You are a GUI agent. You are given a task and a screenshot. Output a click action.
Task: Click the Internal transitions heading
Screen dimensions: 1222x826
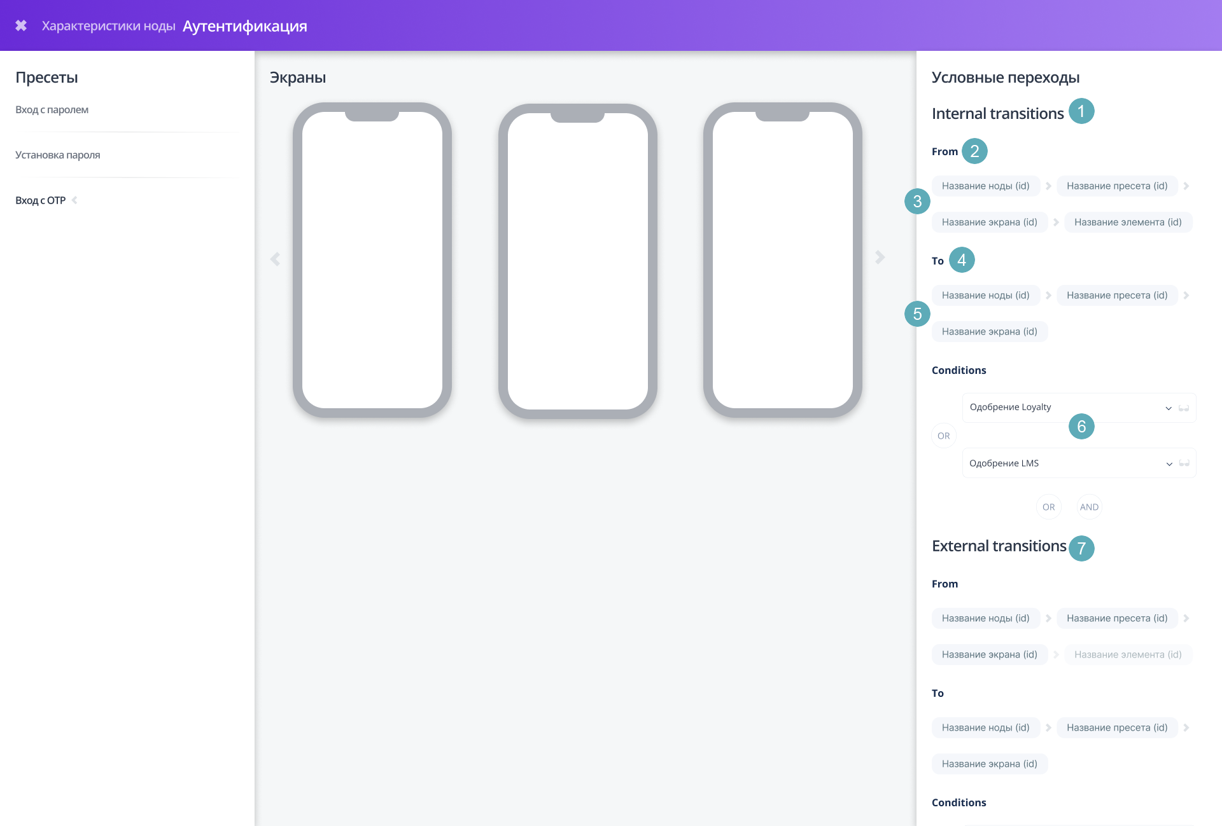pyautogui.click(x=997, y=114)
